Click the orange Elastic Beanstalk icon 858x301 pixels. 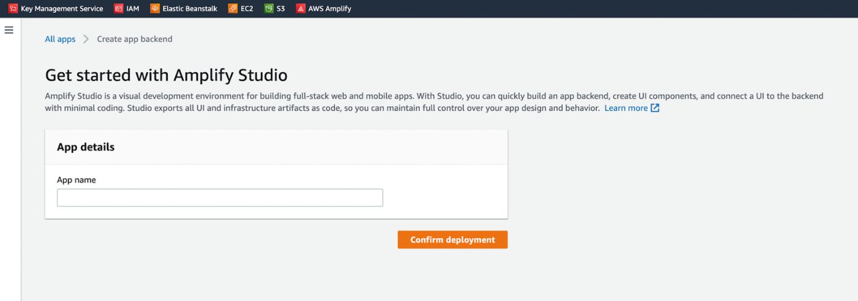154,9
